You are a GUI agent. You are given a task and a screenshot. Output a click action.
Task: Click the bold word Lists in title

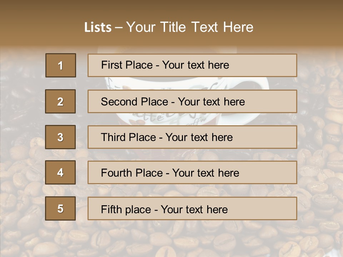coord(98,27)
